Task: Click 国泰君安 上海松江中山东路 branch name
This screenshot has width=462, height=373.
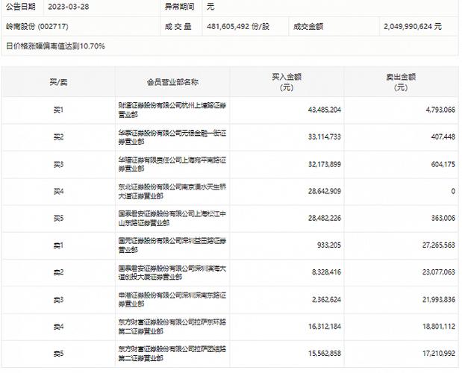Action: coord(172,218)
